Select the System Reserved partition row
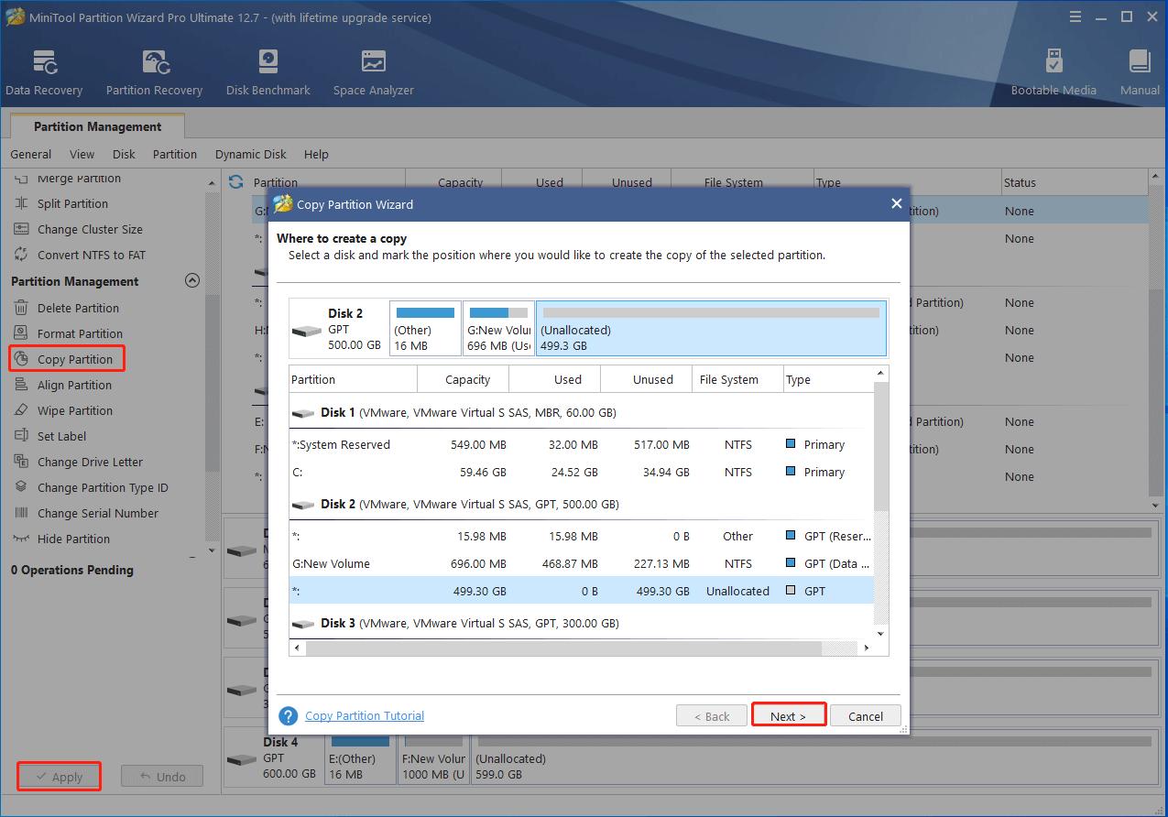Image resolution: width=1168 pixels, height=817 pixels. 581,444
